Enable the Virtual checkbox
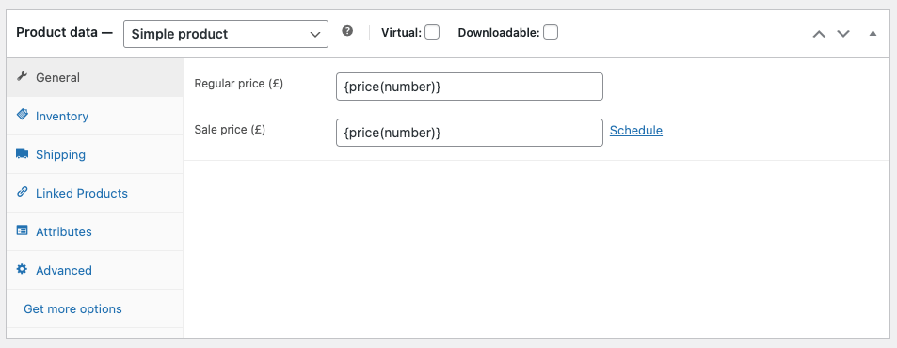 432,33
